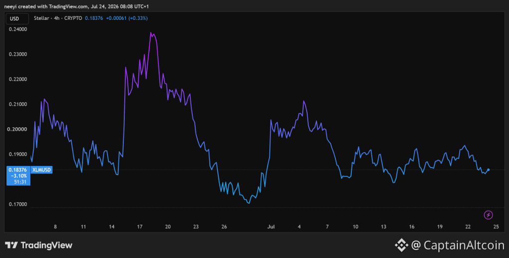Screen dimensions: 509x258
Task: Click the +0.00061 (+0.33%) change value
Action: (127, 18)
